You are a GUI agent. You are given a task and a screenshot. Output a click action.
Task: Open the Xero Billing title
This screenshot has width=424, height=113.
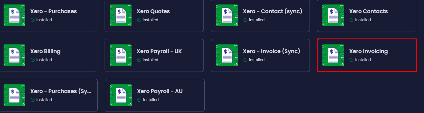tap(45, 51)
